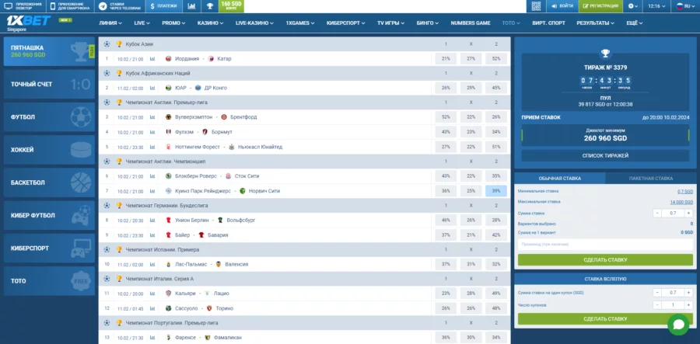Open stats icon for Иордания - Катар

pyautogui.click(x=152, y=59)
